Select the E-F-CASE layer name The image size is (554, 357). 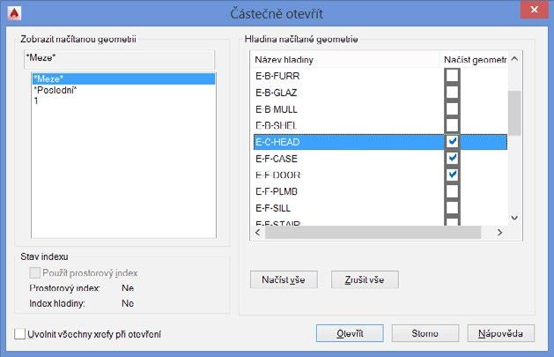277,159
